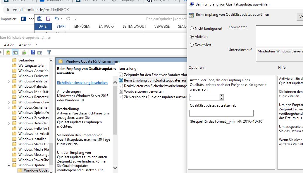Open the Aktion menu in Group Policy Editor

coord(9,45)
